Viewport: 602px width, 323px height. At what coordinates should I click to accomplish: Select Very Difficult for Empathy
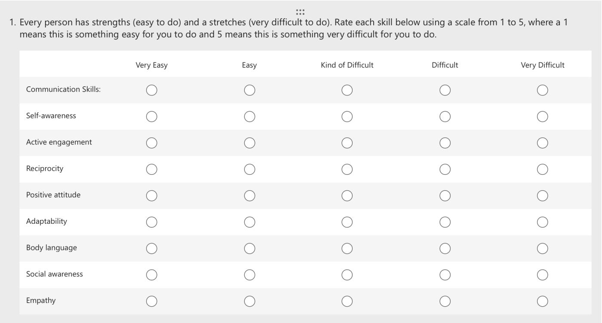pos(542,301)
